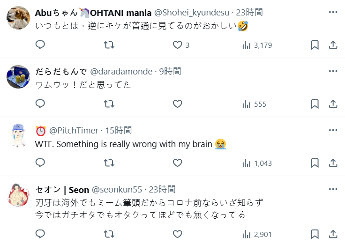
Task: View analytics showing 1,043 views
Action: [x=257, y=163]
